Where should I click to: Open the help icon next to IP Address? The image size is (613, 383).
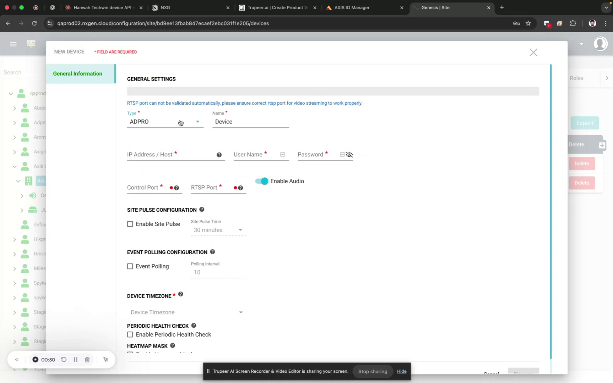(219, 155)
